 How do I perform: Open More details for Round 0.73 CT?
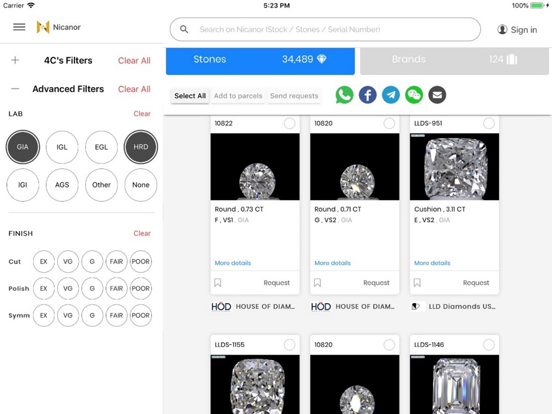tap(233, 263)
